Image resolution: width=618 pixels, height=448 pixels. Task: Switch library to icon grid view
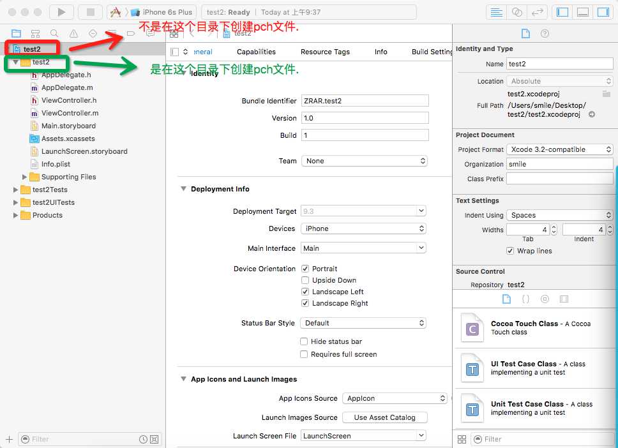(462, 439)
